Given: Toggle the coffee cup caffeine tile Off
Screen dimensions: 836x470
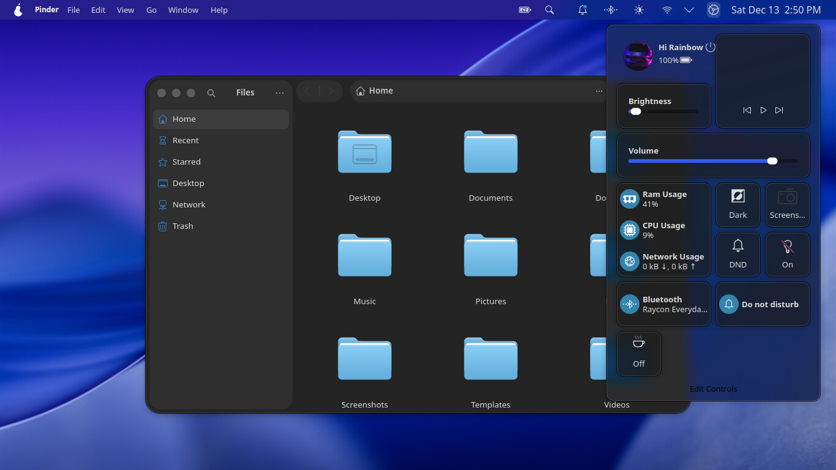Looking at the screenshot, I should [638, 353].
